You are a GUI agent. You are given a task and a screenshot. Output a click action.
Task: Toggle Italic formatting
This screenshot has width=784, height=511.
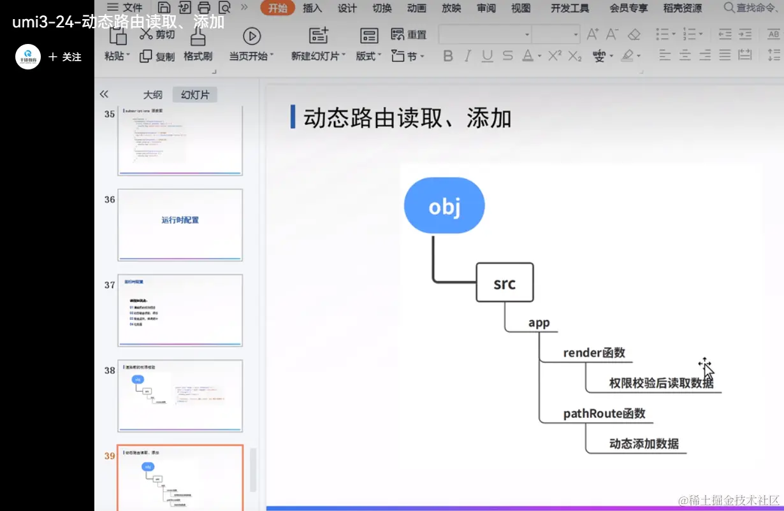(468, 56)
